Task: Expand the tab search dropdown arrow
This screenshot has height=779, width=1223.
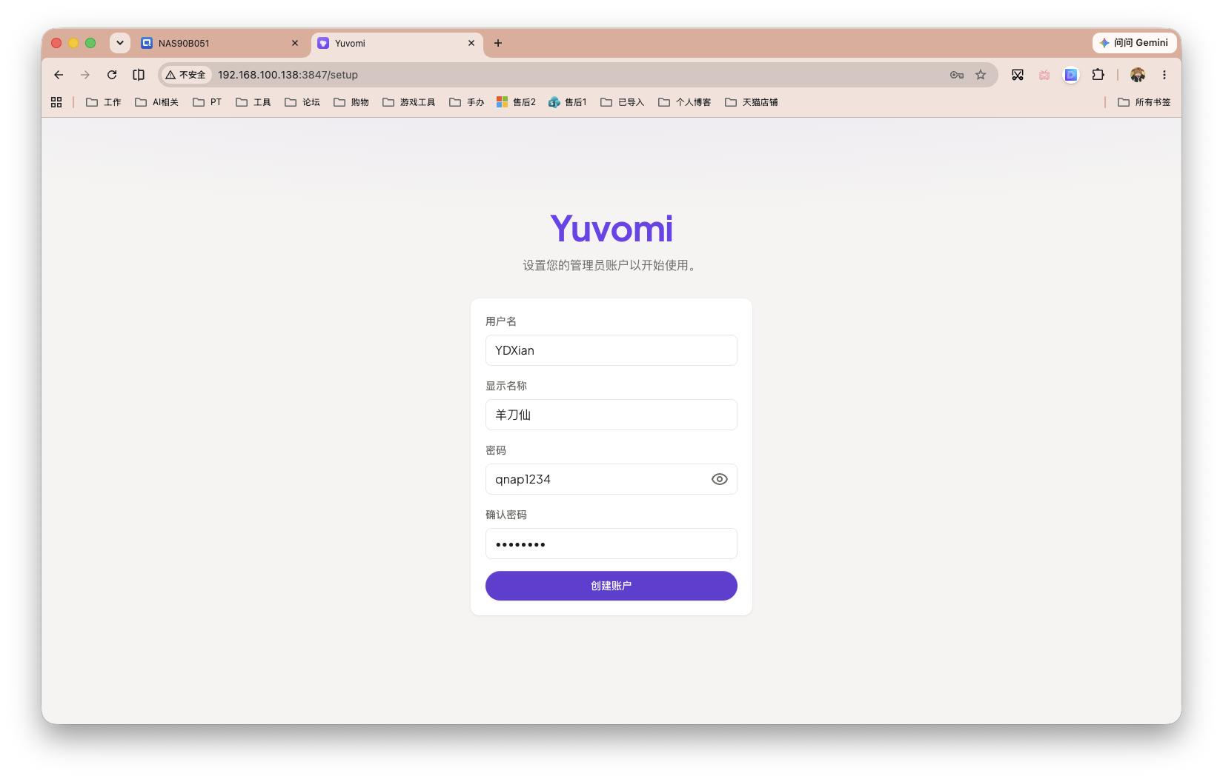Action: click(120, 43)
